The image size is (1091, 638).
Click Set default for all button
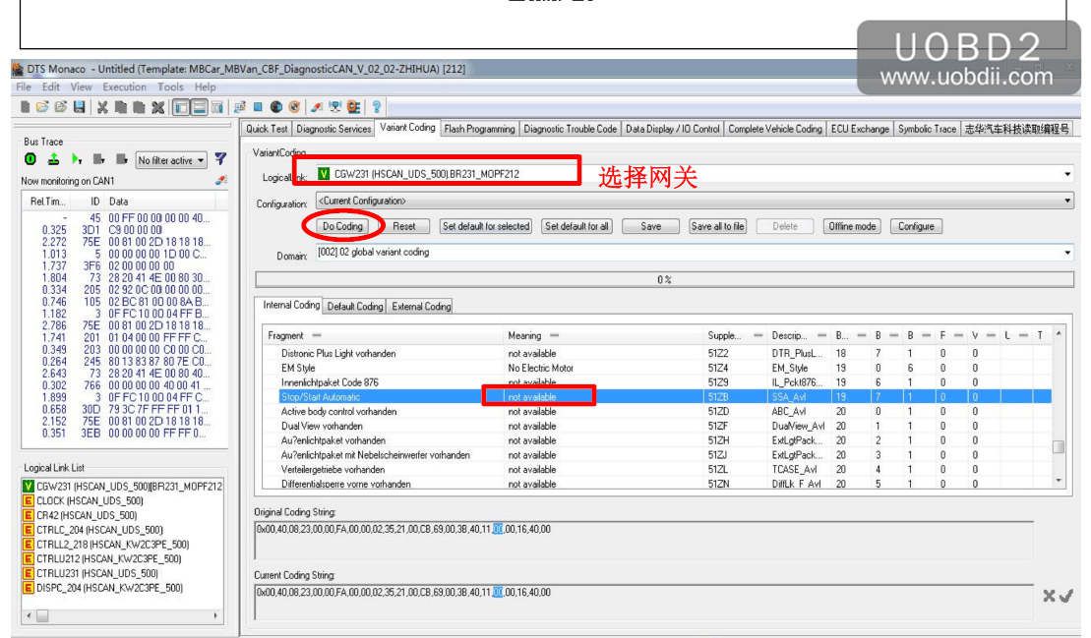tap(576, 226)
